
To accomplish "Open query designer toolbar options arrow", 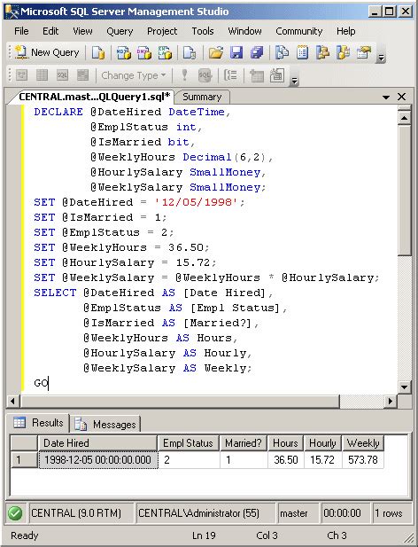I will coord(295,81).
